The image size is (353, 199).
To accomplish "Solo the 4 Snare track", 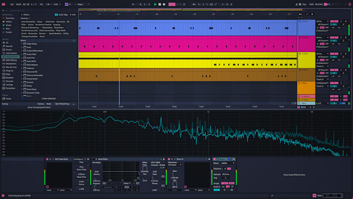I will (341, 37).
